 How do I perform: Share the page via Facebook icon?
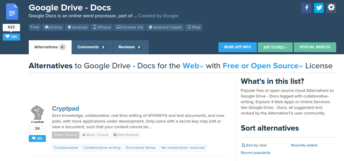[306, 8]
